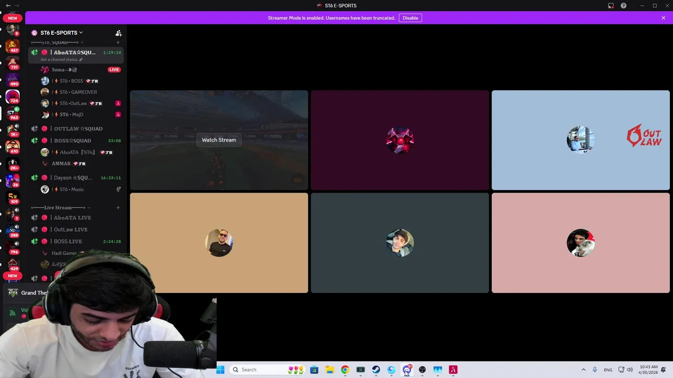Open the server icon with badge 1K+
Viewport: 673px width, 378px height.
pyautogui.click(x=13, y=130)
